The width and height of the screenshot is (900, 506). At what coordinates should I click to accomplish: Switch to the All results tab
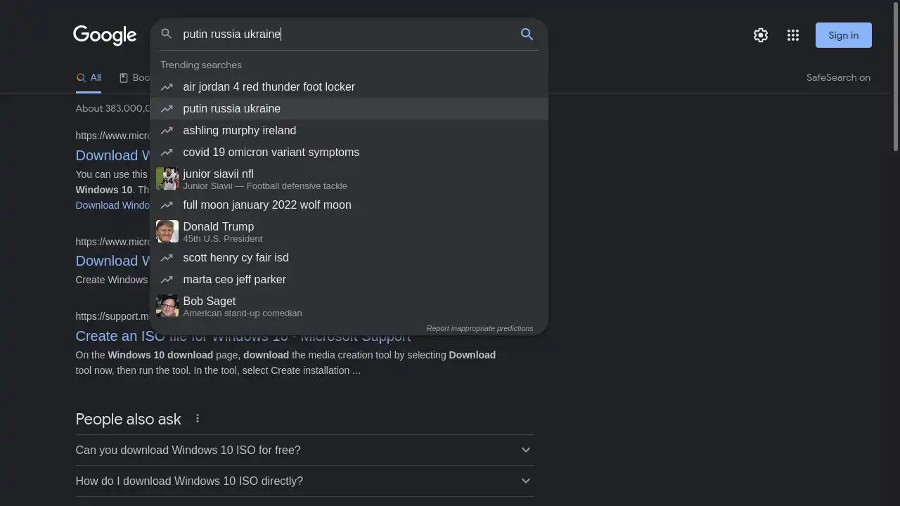pyautogui.click(x=89, y=78)
